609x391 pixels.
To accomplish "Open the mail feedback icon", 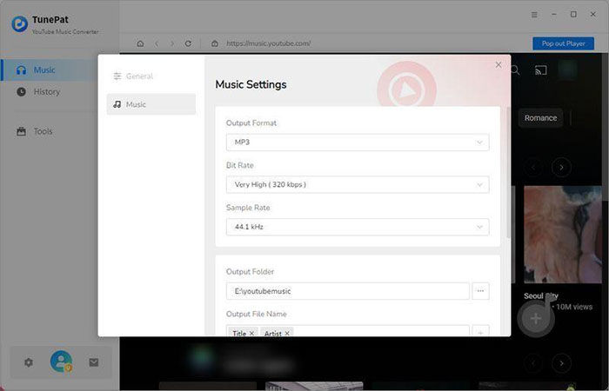I will coord(94,362).
